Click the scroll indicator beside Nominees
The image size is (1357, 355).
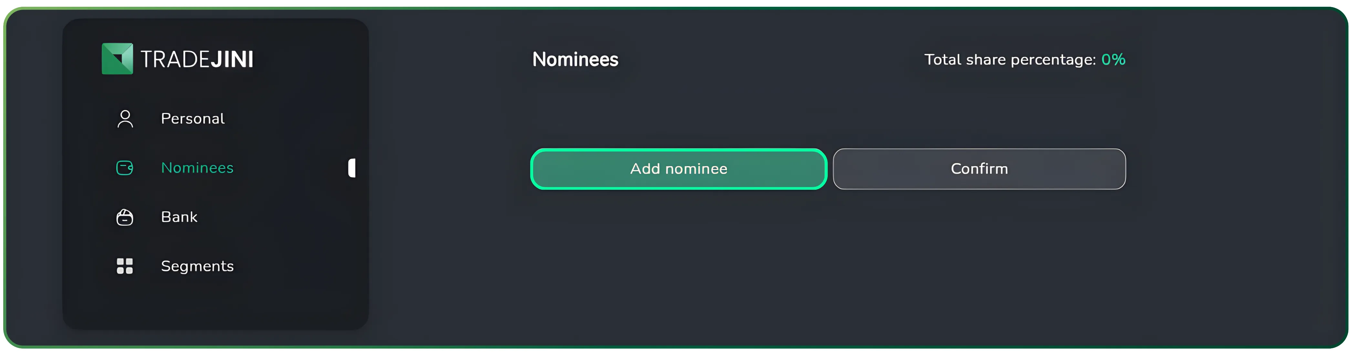coord(352,168)
